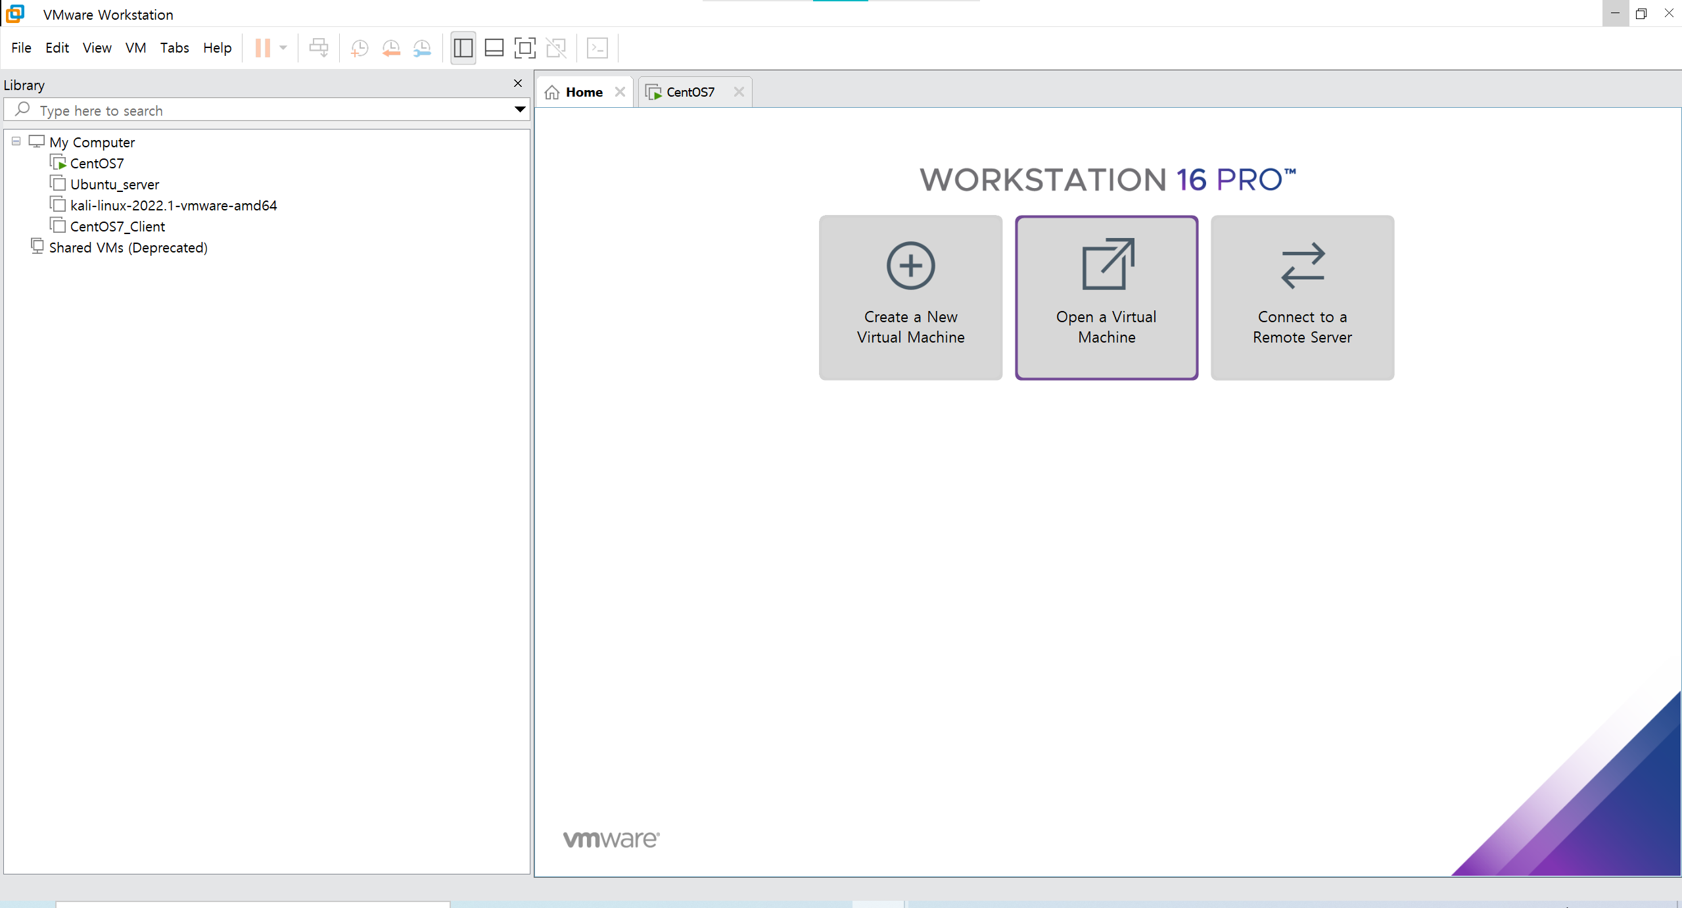1682x908 pixels.
Task: Switch to the CentOS7 tab
Action: pos(689,92)
